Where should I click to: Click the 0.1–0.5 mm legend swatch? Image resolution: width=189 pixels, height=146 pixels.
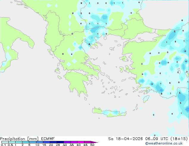point(5,142)
